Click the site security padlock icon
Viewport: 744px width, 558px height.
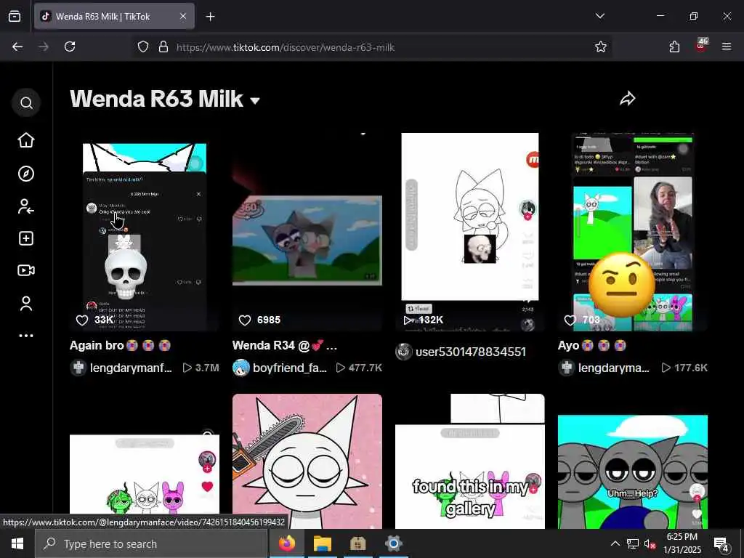(163, 46)
